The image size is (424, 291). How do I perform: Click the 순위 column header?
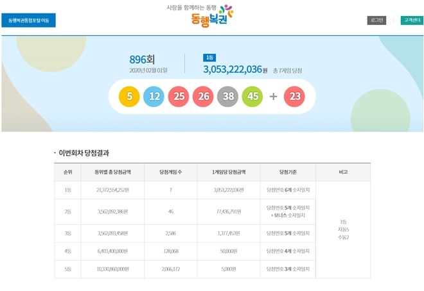tap(68, 172)
